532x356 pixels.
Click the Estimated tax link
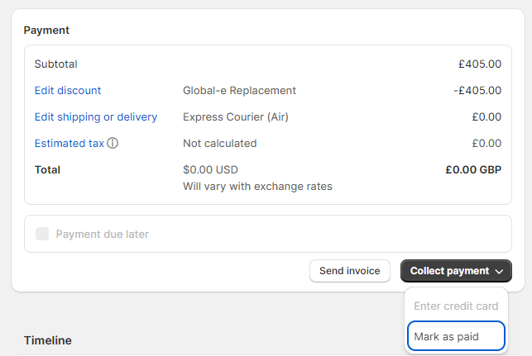point(69,143)
